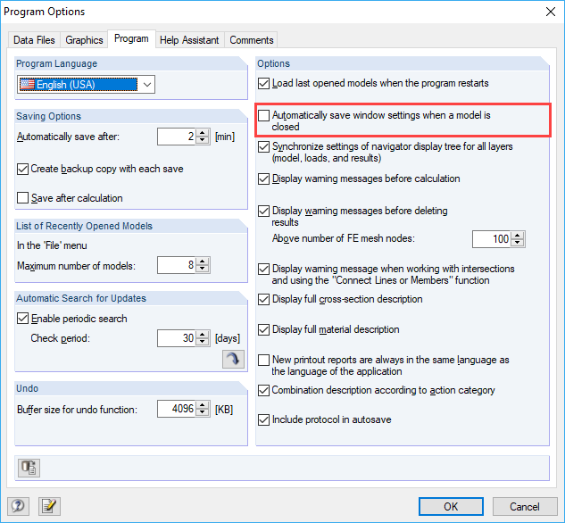Increase maximum number of models spinner
565x523 pixels.
(x=203, y=261)
